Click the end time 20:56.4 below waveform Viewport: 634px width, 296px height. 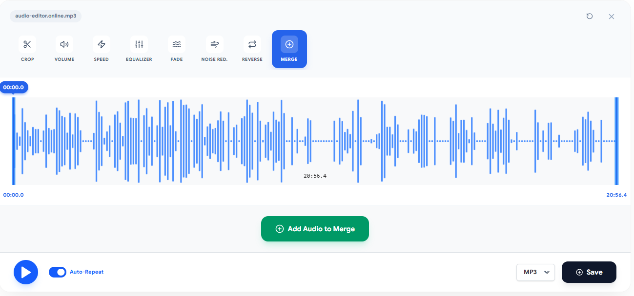[x=616, y=195]
